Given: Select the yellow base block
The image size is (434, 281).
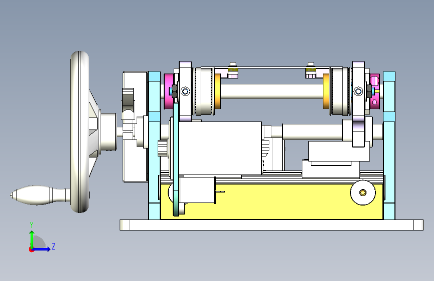Looking at the screenshot, I should pos(271,201).
